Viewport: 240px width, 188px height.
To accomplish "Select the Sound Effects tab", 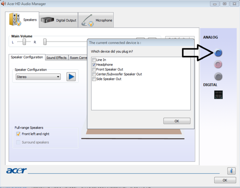I will click(56, 58).
